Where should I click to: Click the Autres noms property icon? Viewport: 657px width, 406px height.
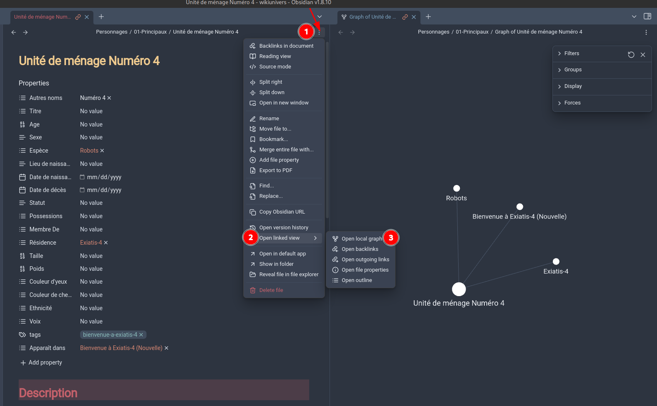[22, 98]
